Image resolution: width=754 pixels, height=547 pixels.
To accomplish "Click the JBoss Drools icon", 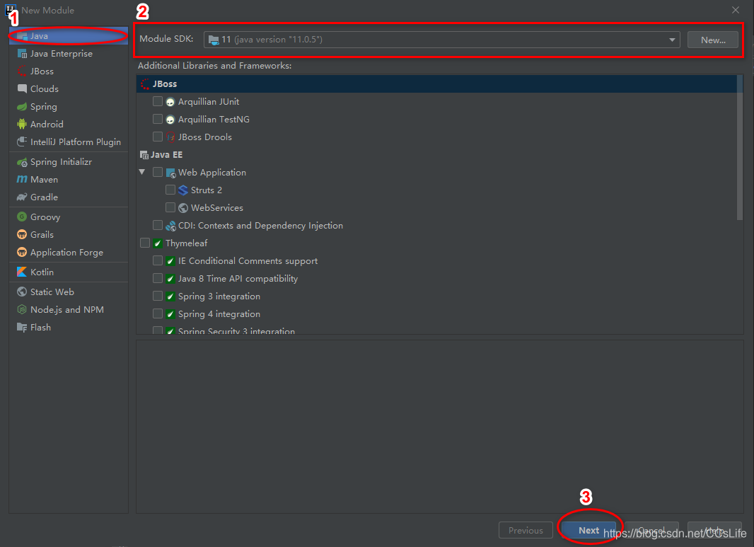I will (170, 137).
